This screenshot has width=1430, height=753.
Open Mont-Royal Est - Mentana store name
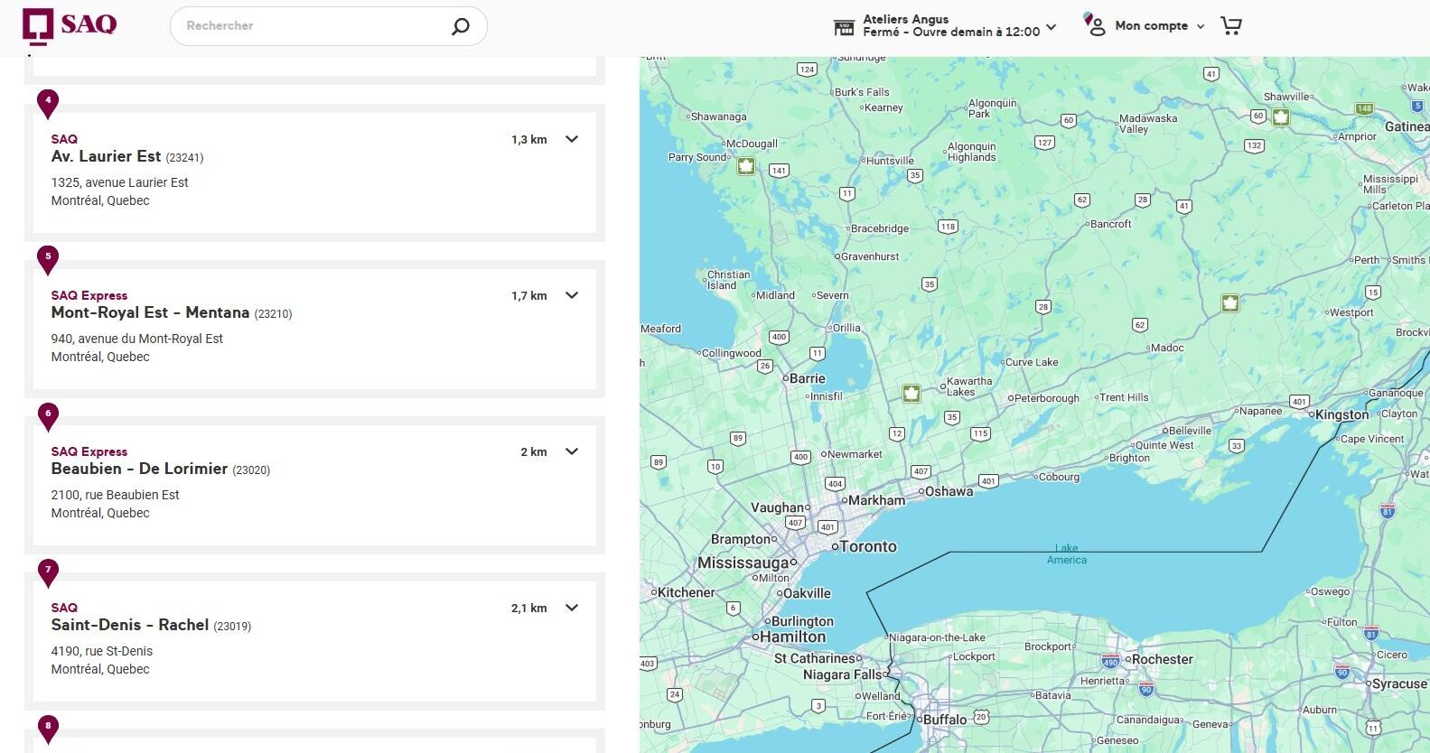[150, 312]
